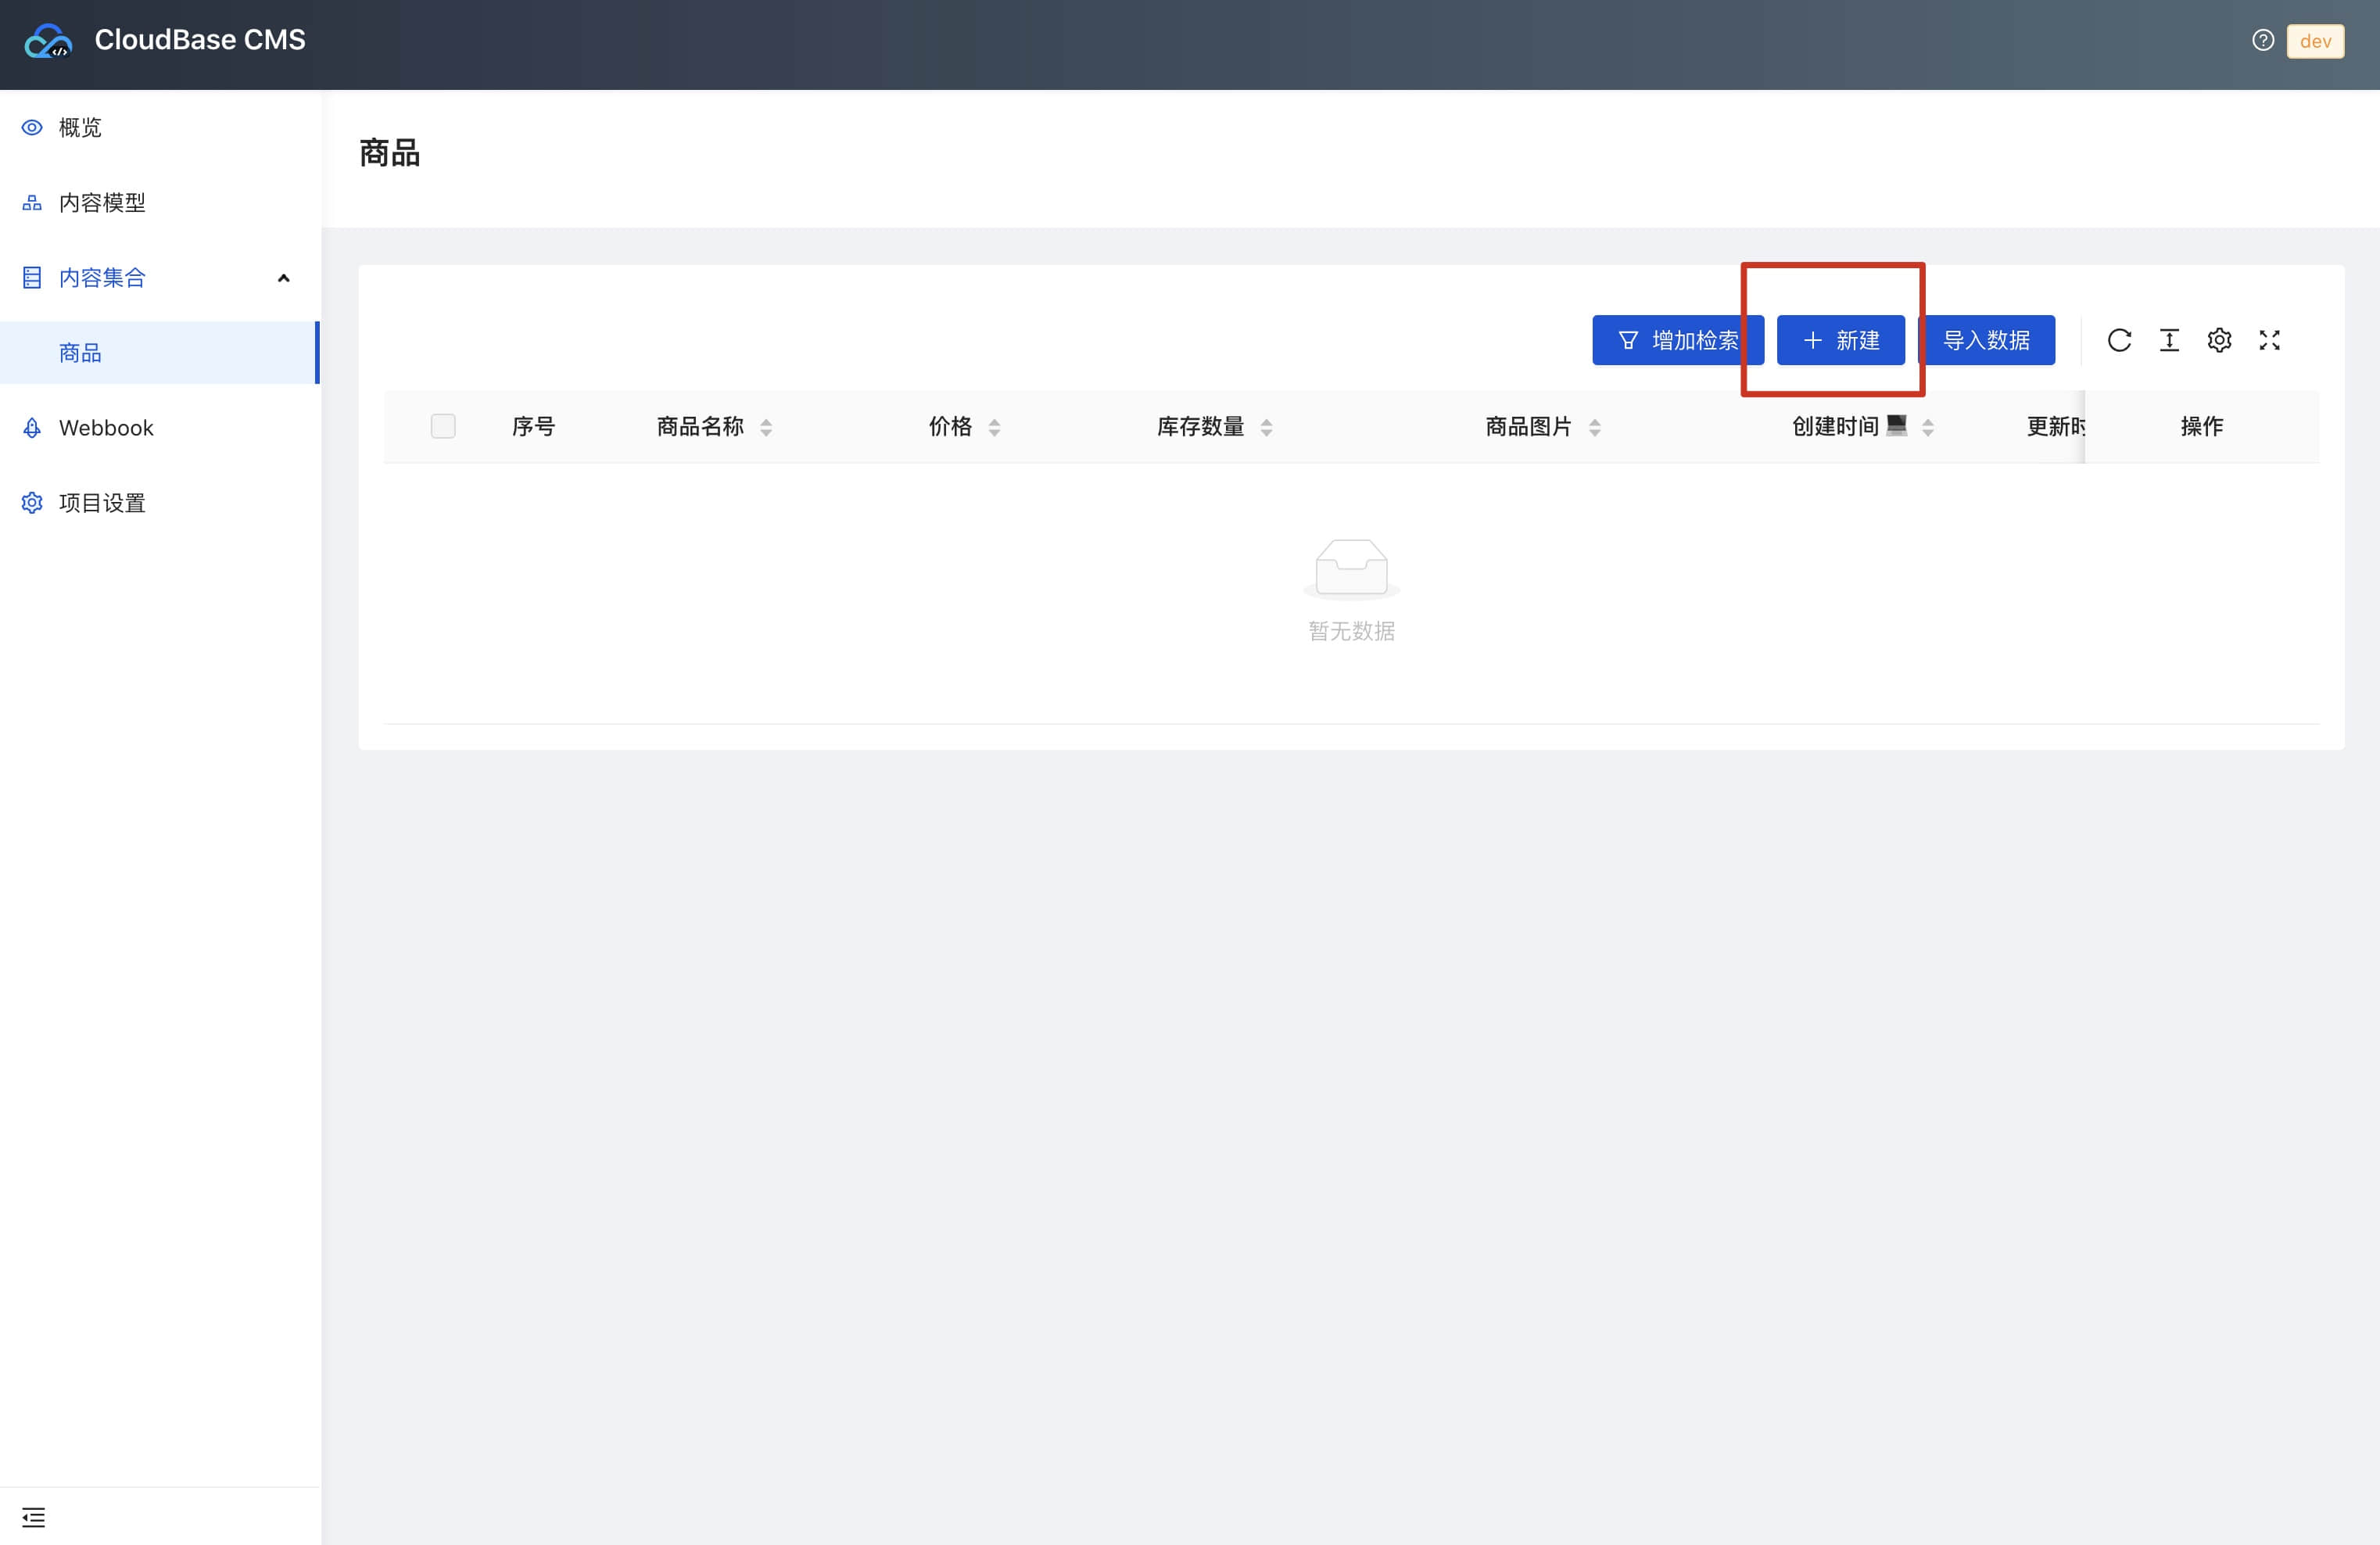The image size is (2380, 1545).
Task: Click the CloudBase CMS cloud logo
Action: point(48,41)
